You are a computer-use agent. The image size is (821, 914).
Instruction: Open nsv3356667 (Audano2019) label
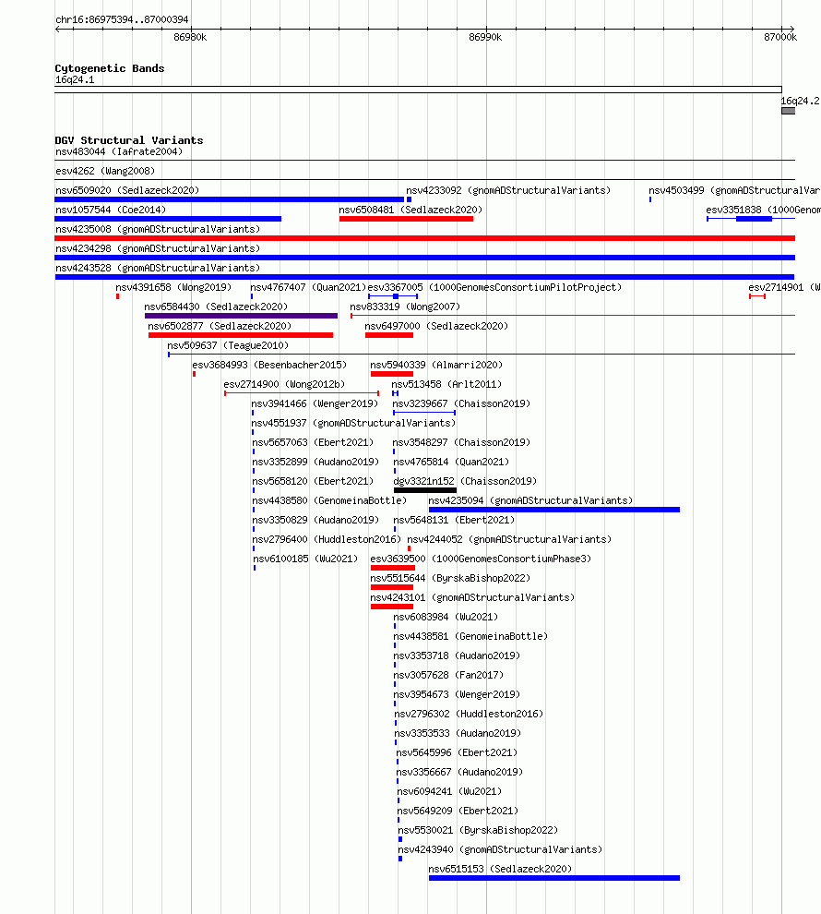pos(459,771)
